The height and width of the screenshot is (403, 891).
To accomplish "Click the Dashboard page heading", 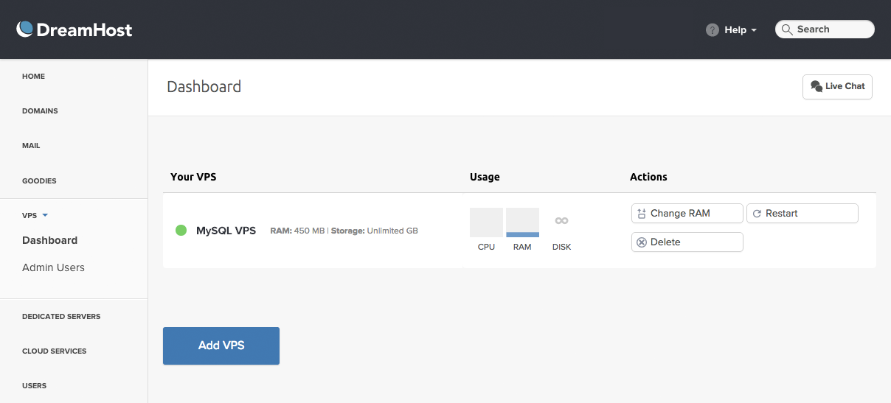I will coord(204,87).
